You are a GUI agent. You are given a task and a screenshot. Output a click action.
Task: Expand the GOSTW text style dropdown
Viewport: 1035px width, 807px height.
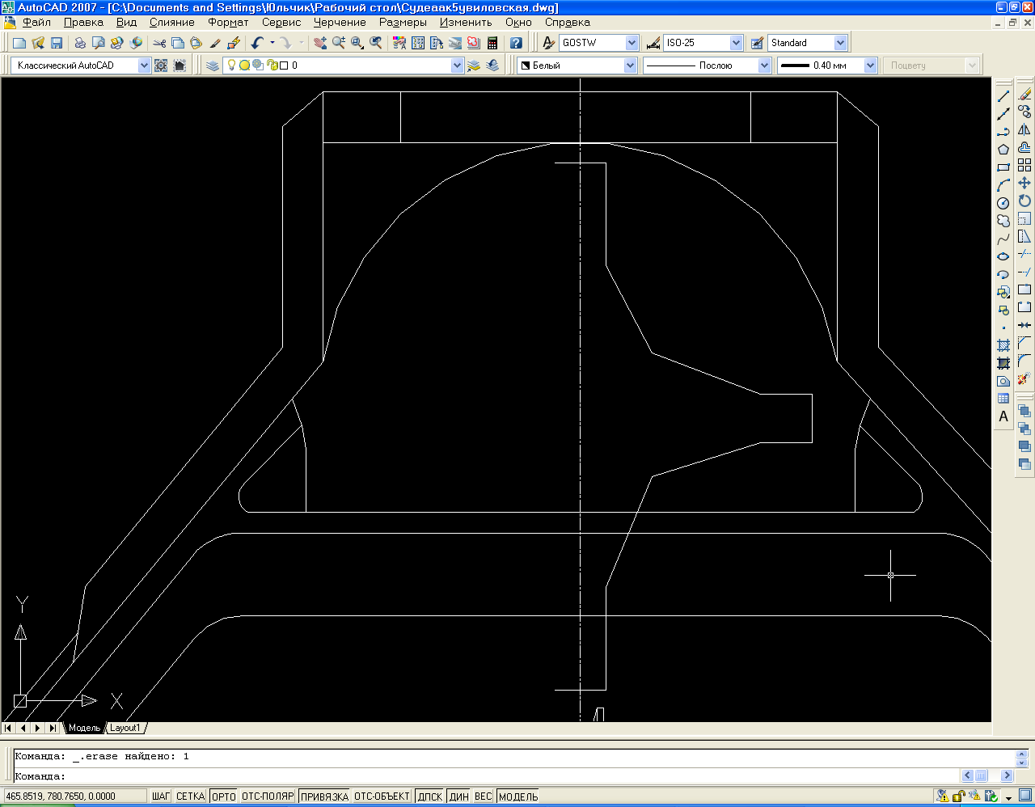632,43
